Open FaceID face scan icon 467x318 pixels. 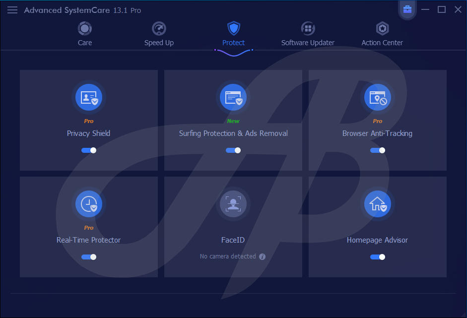(x=233, y=204)
